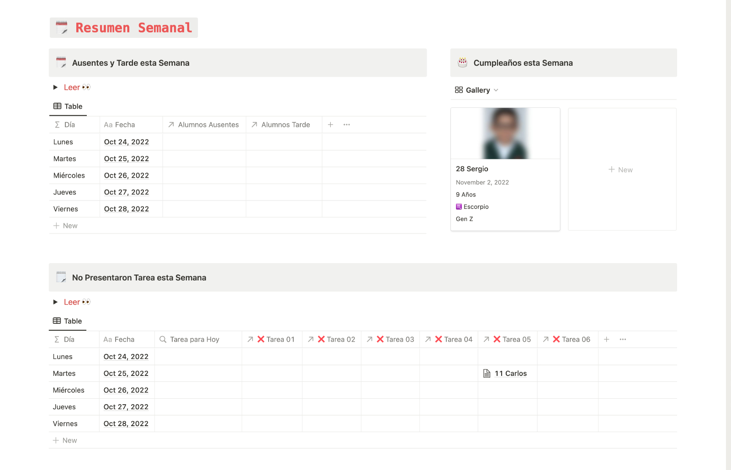Click the Cumpleaños esta Semana heading

click(523, 63)
